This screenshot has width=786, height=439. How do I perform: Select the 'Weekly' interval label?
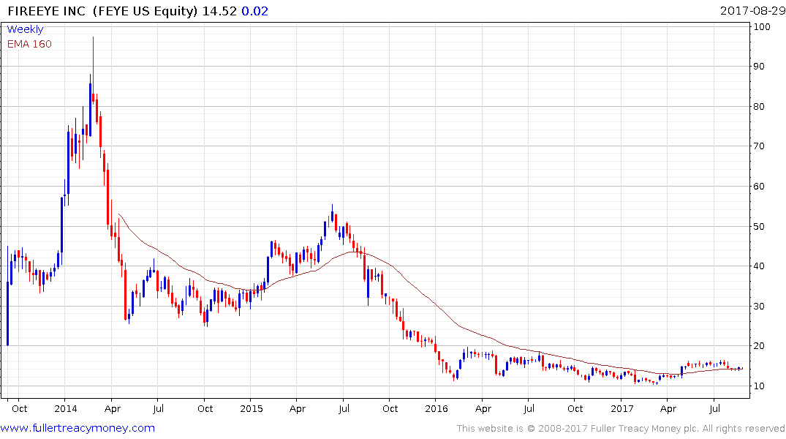[x=25, y=29]
